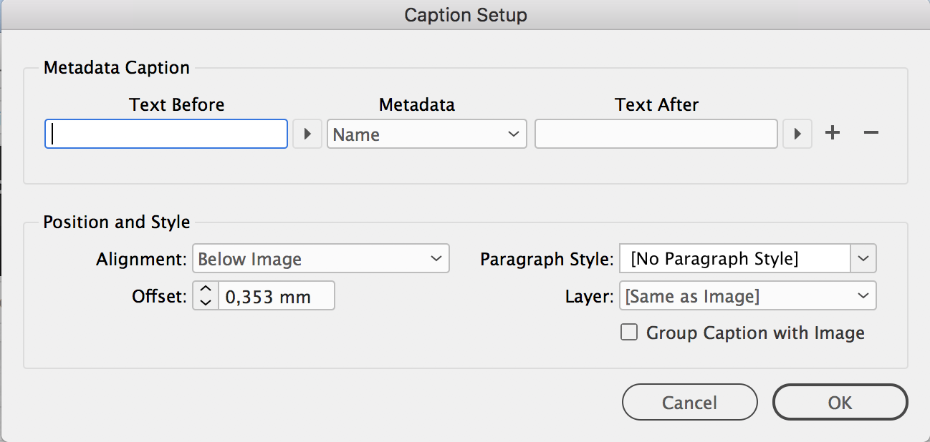Open special characters menu for Text Before

click(307, 134)
